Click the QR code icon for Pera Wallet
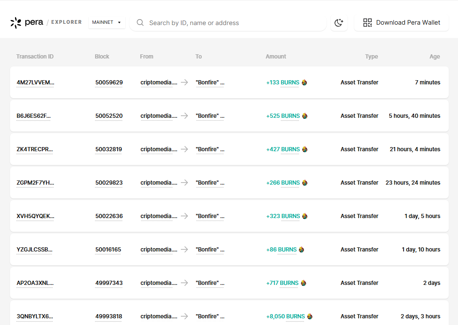The image size is (458, 325). coord(367,23)
